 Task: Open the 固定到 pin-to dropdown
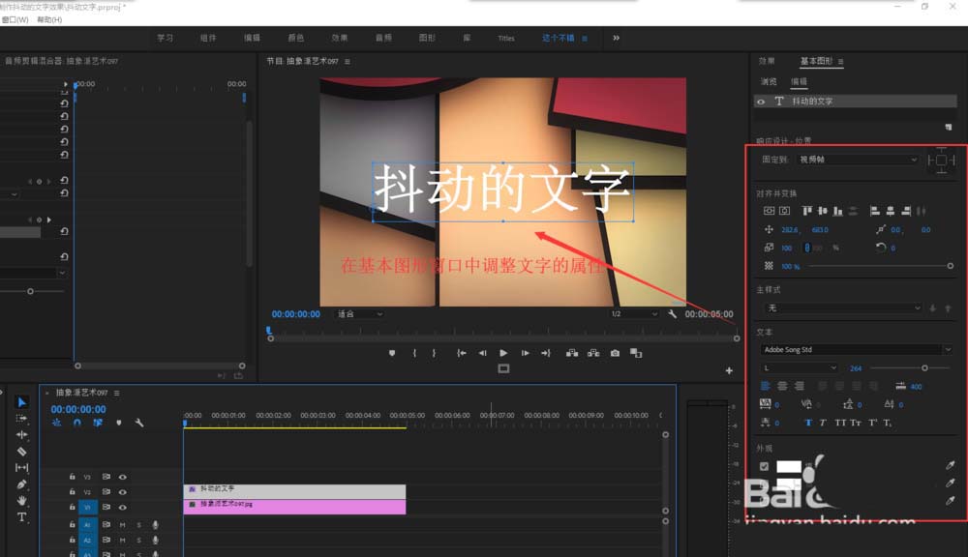coord(857,160)
